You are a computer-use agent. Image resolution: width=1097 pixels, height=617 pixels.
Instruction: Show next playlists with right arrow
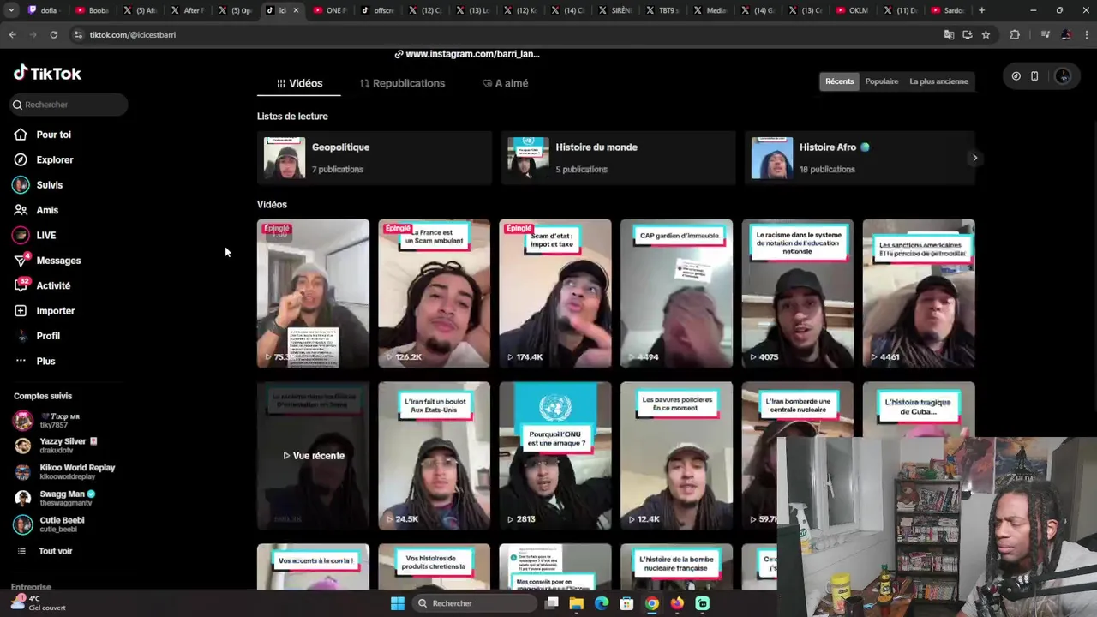point(974,158)
